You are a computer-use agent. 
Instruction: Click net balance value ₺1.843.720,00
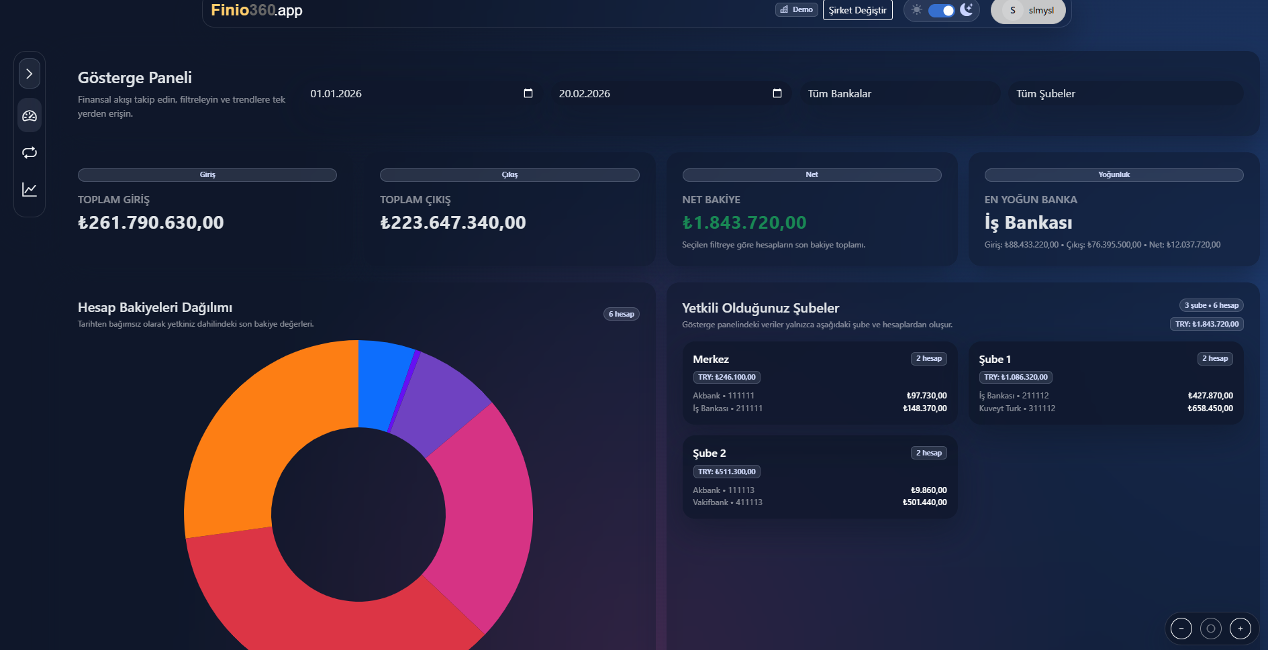click(x=744, y=223)
